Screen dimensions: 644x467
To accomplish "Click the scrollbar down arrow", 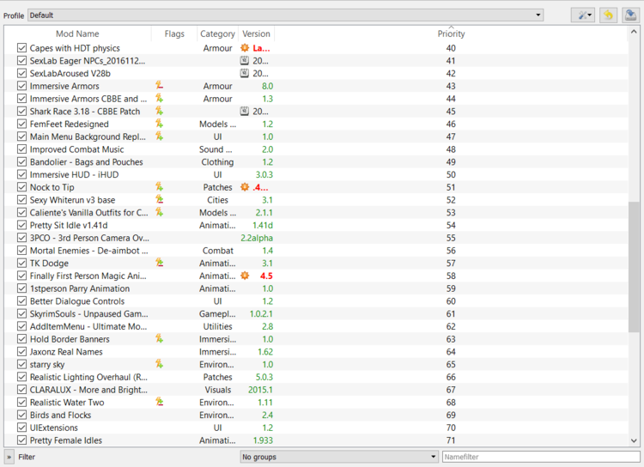I will click(634, 440).
